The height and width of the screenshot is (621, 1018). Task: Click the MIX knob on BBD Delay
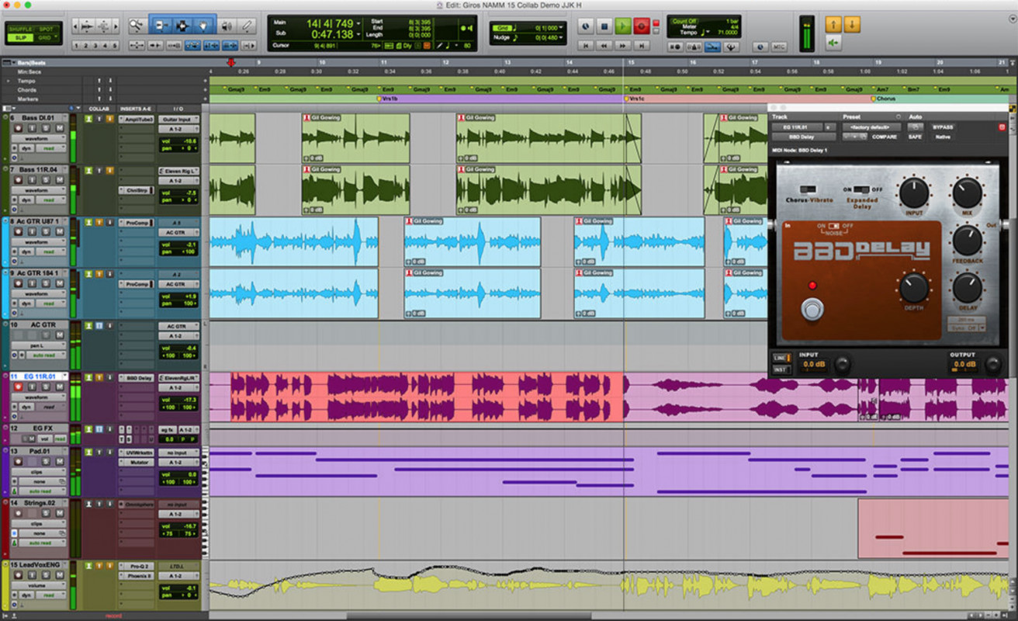click(967, 192)
